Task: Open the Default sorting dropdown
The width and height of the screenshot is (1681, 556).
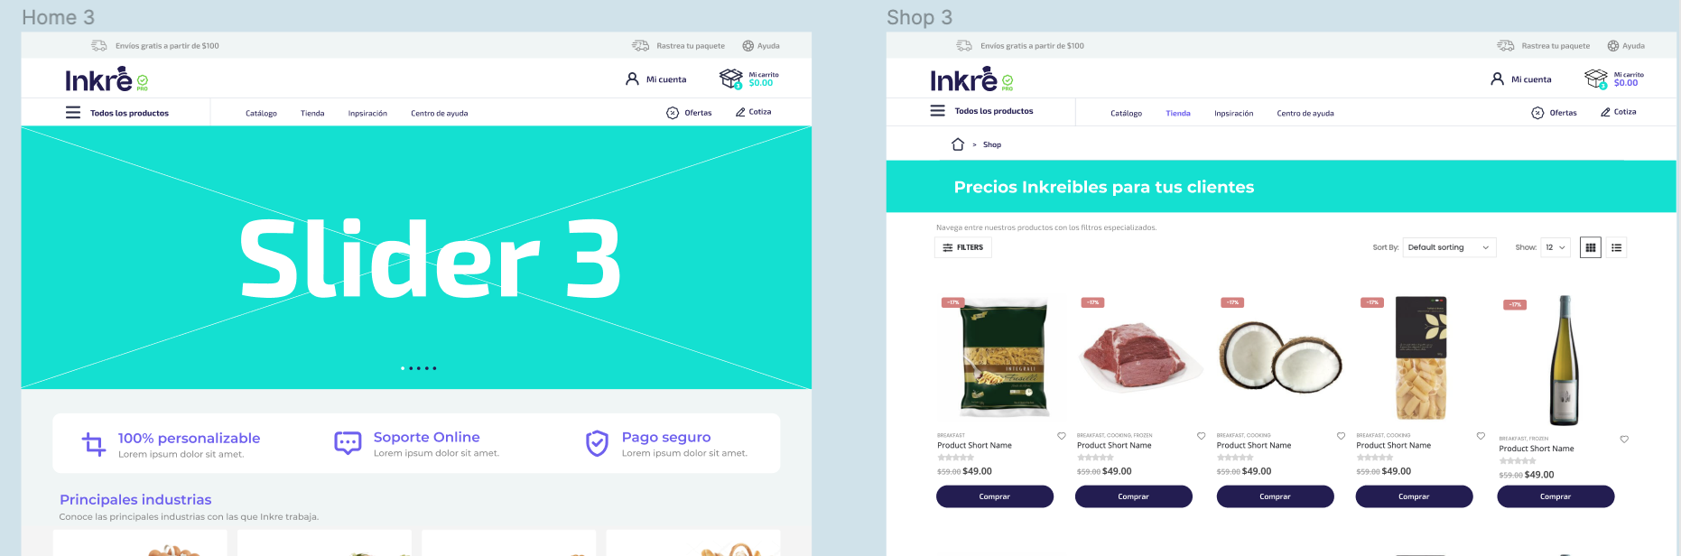Action: click(1450, 247)
